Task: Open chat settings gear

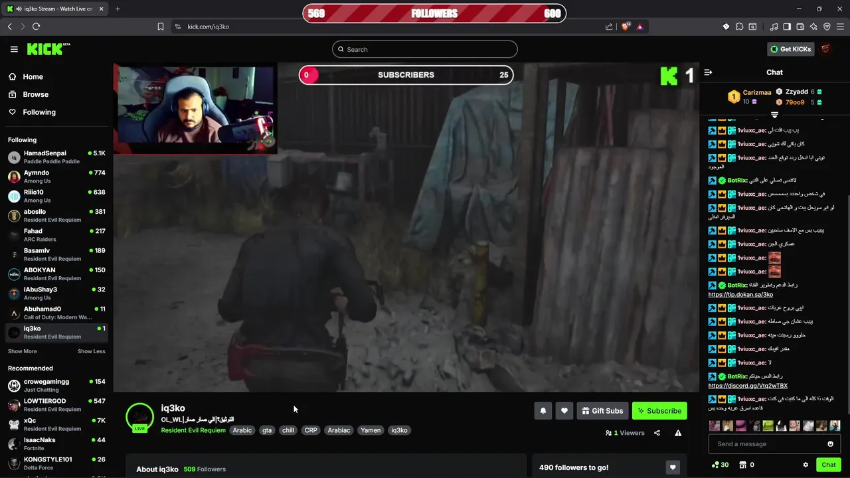Action: click(x=806, y=465)
